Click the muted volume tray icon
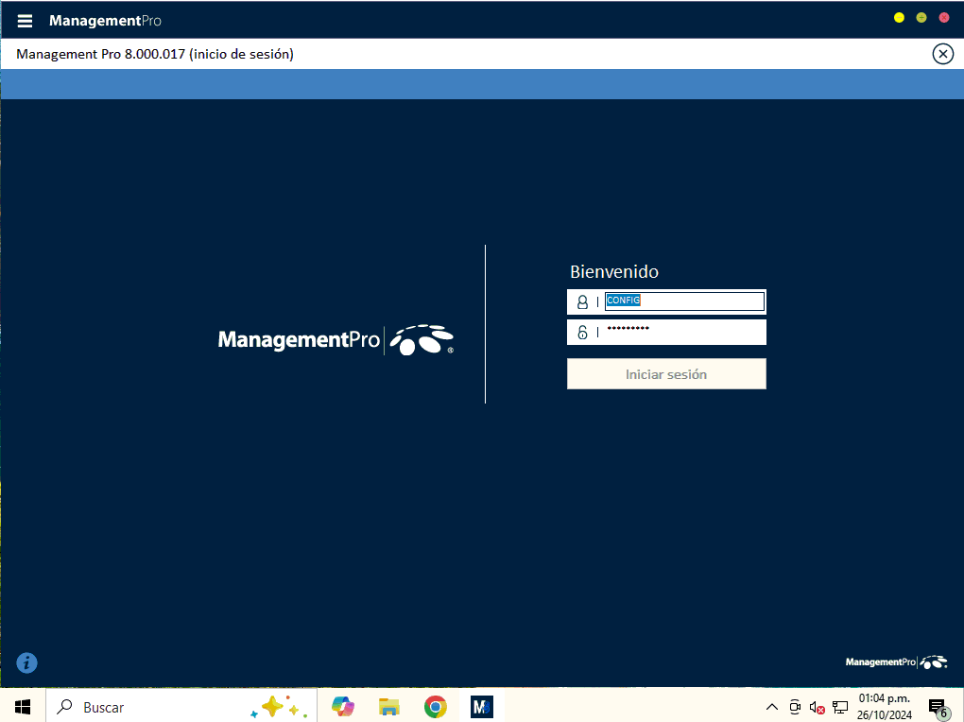Image resolution: width=964 pixels, height=722 pixels. (818, 707)
